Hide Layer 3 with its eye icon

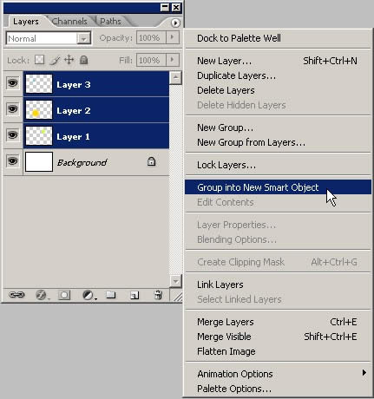point(12,83)
